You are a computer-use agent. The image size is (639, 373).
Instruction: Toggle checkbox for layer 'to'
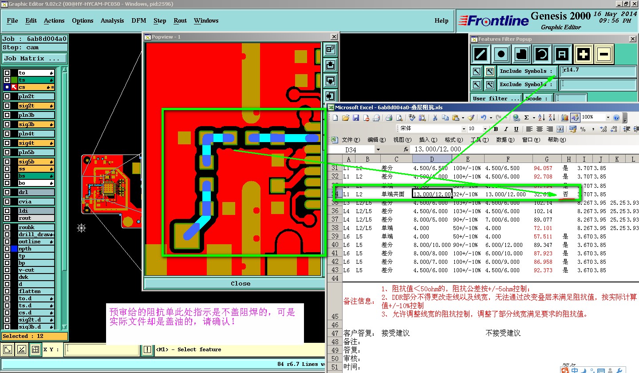tap(7, 73)
